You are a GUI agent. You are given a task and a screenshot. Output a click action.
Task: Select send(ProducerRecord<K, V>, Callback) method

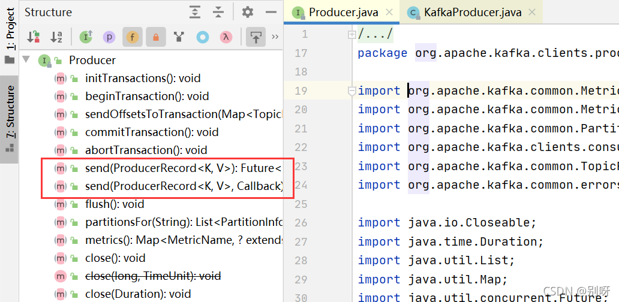(184, 186)
